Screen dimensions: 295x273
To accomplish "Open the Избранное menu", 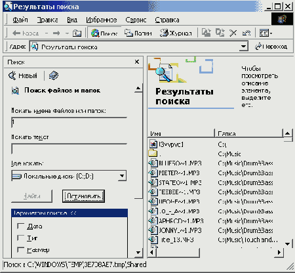I will (x=102, y=20).
